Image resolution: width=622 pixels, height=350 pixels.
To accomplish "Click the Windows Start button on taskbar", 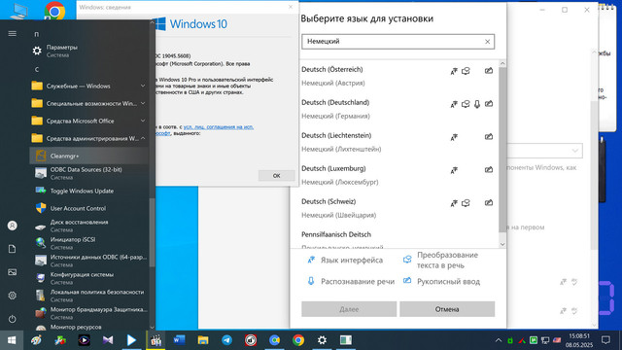I will (x=12, y=340).
